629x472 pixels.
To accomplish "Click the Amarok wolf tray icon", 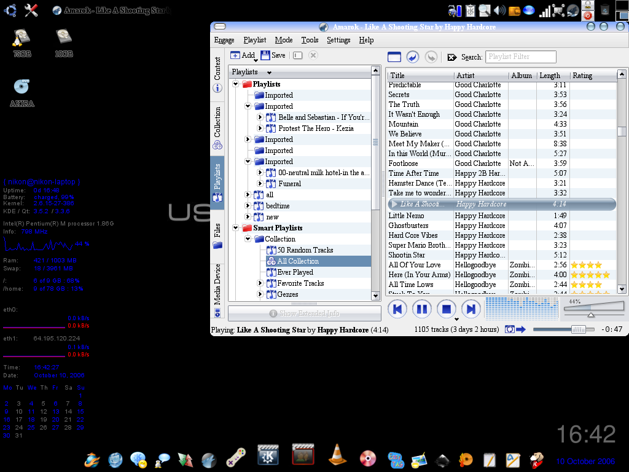I will (x=574, y=10).
